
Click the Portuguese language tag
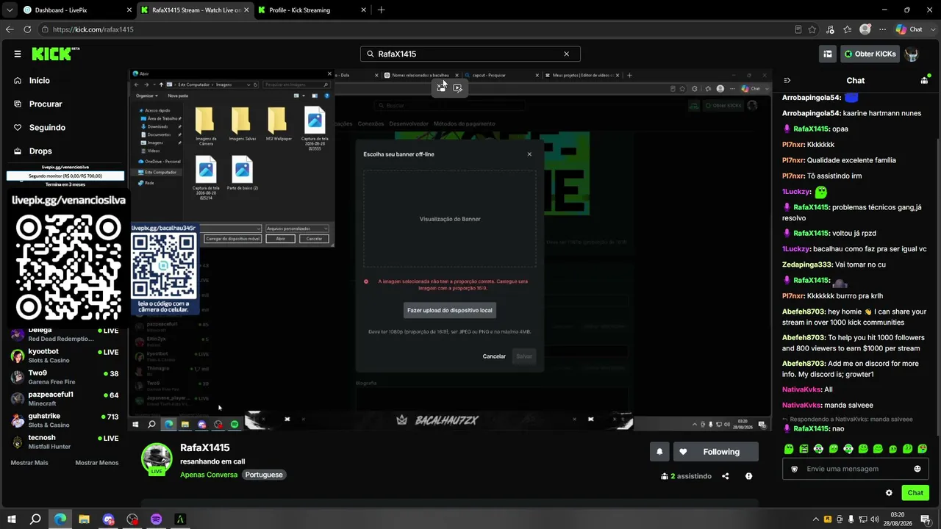[264, 475]
